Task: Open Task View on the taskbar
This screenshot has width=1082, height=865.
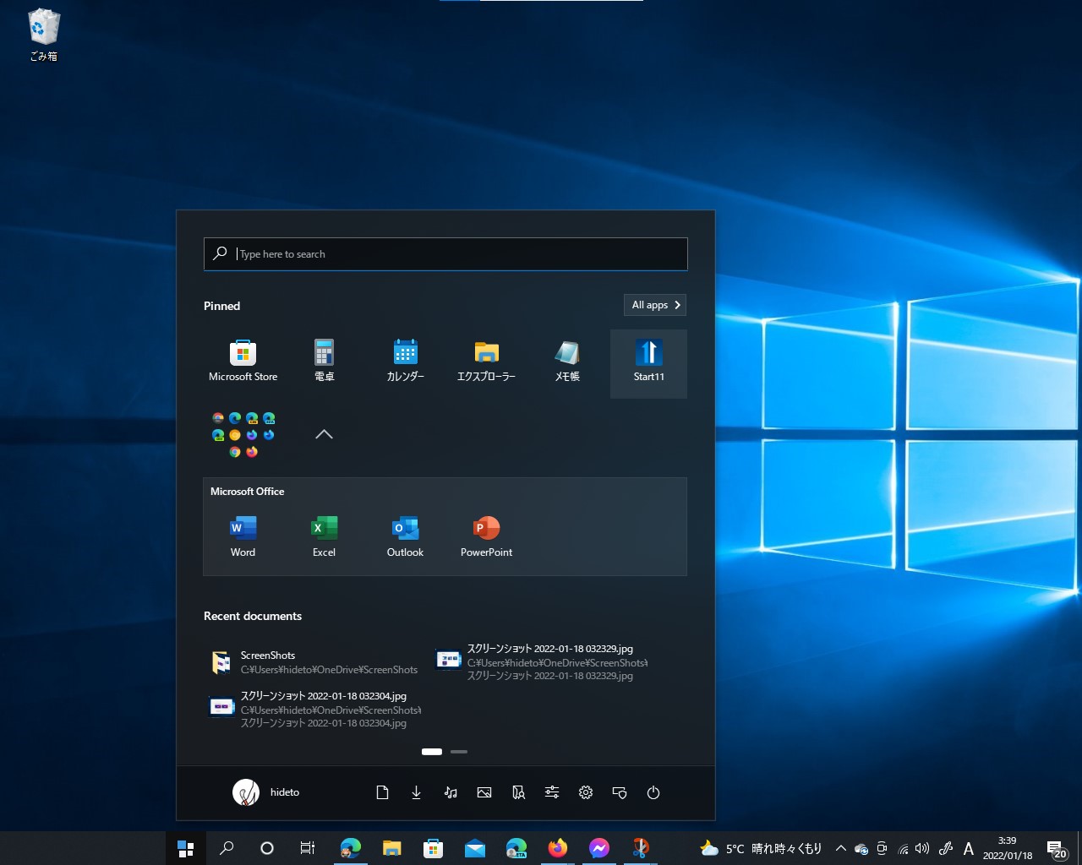Action: (308, 848)
